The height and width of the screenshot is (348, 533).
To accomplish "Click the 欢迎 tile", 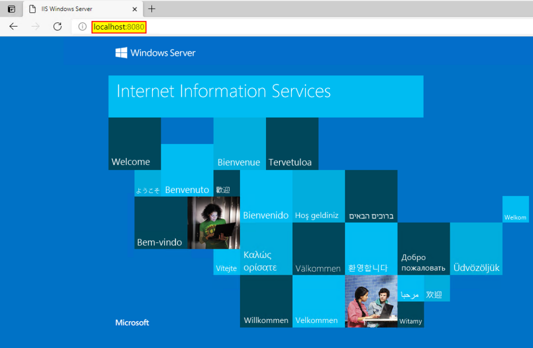I will click(x=437, y=288).
